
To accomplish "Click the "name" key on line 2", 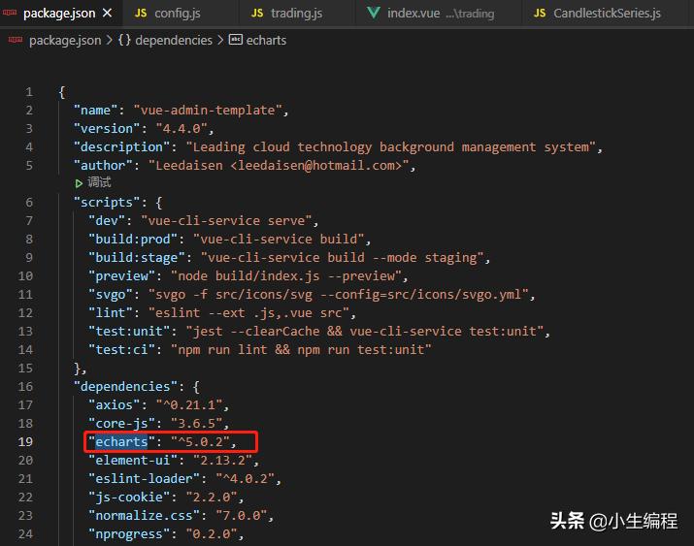I will [x=95, y=111].
